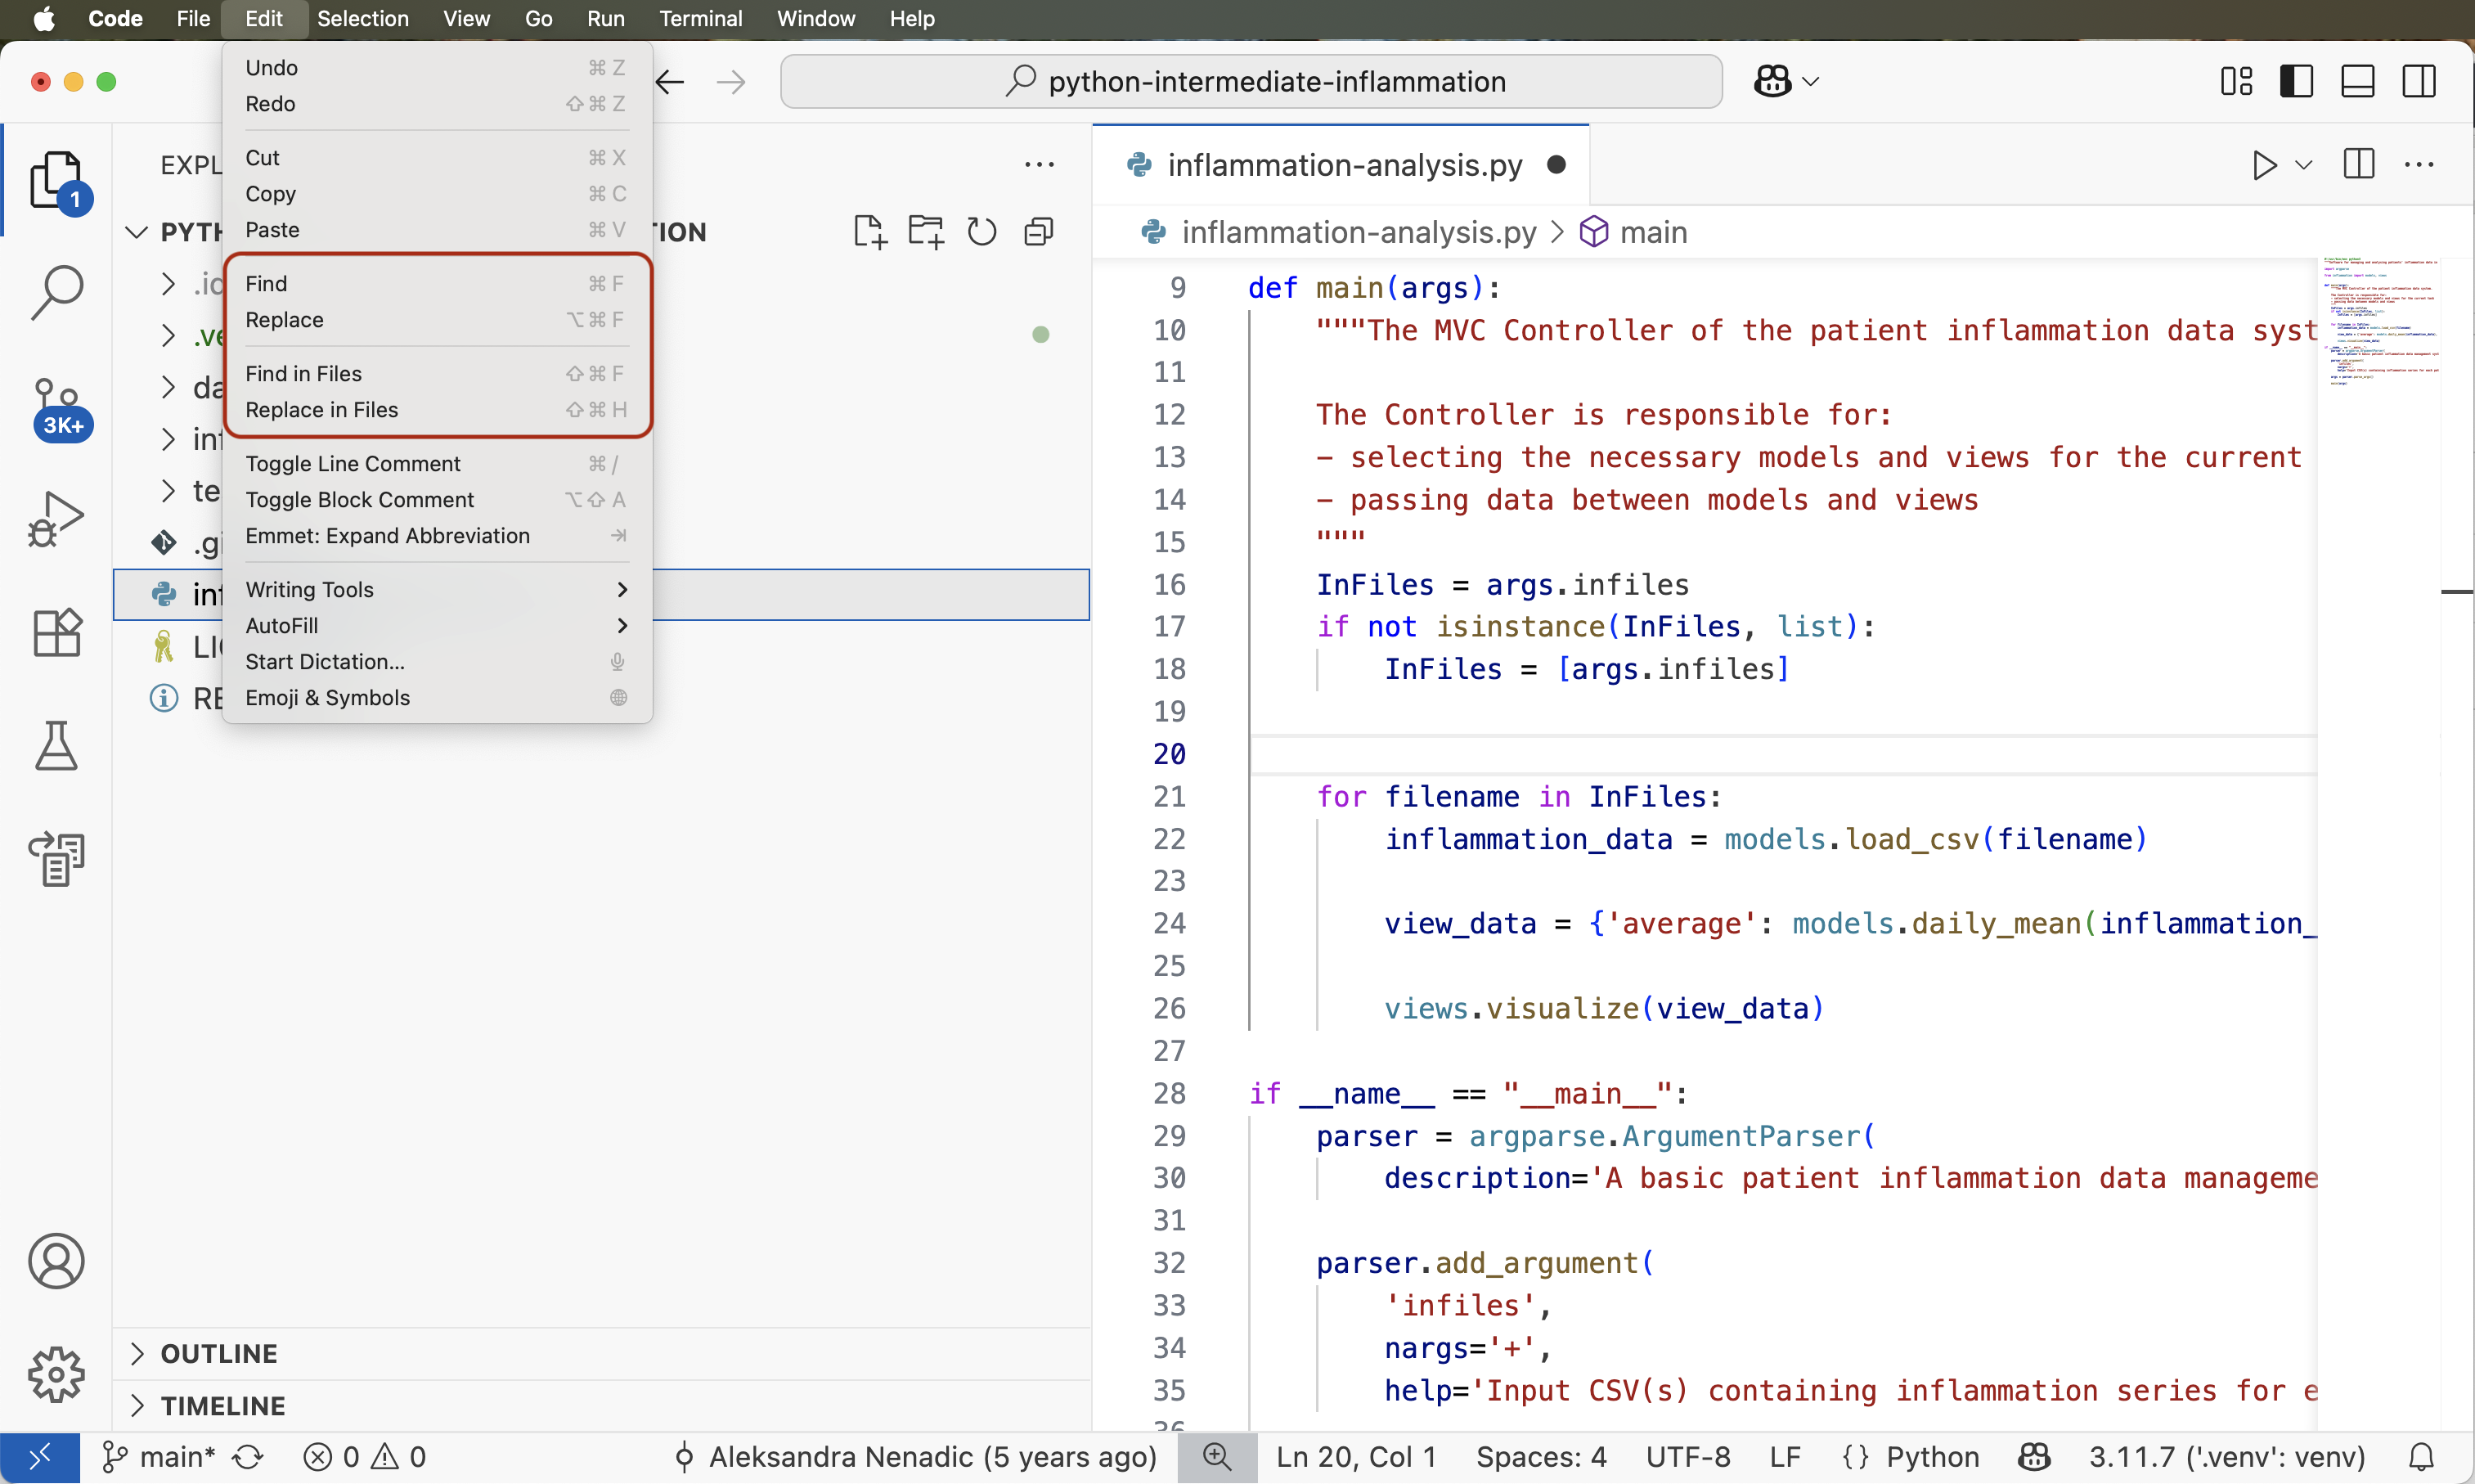Create a new file in Explorer

[x=868, y=230]
